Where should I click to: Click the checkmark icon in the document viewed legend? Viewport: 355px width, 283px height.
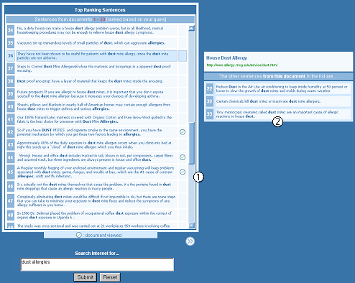[x=78, y=235]
